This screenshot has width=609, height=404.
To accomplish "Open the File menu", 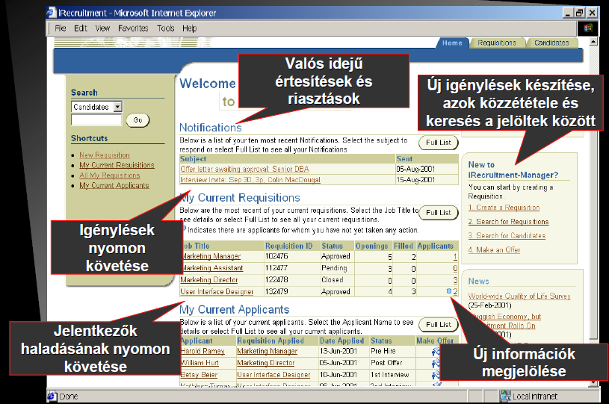I will (61, 28).
